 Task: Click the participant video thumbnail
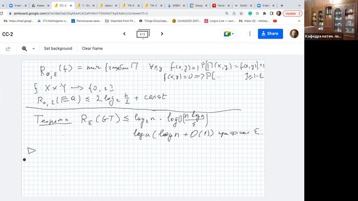[331, 20]
